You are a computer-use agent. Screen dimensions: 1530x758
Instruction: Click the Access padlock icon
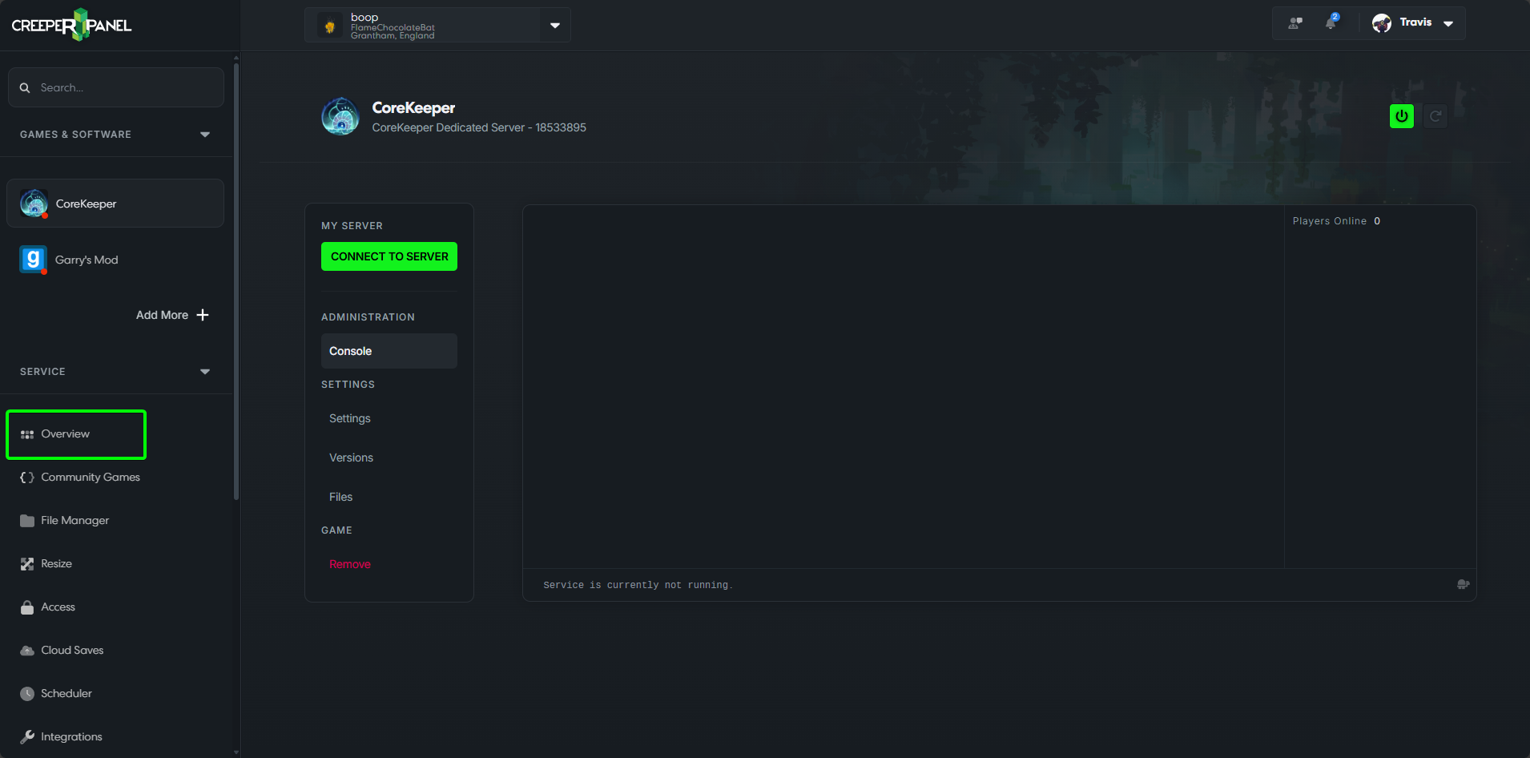click(x=28, y=607)
